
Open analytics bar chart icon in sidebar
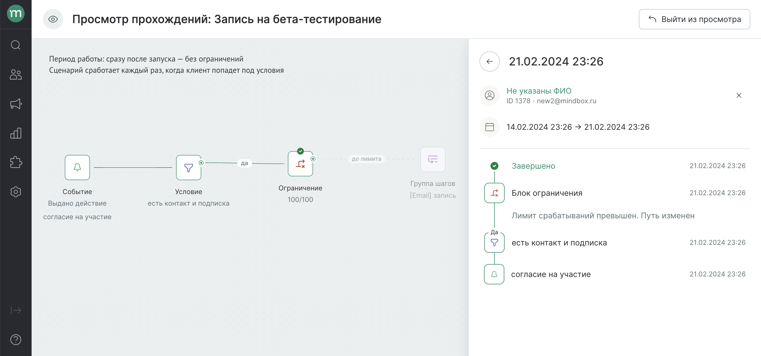point(16,133)
